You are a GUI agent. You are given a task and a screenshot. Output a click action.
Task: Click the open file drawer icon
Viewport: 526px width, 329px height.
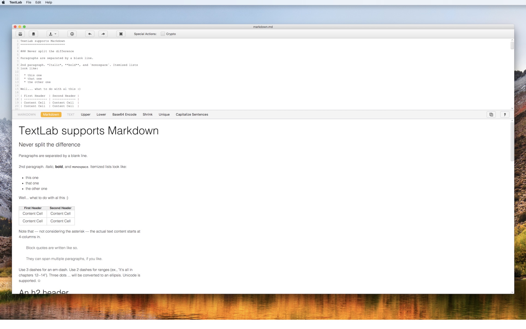(x=20, y=34)
